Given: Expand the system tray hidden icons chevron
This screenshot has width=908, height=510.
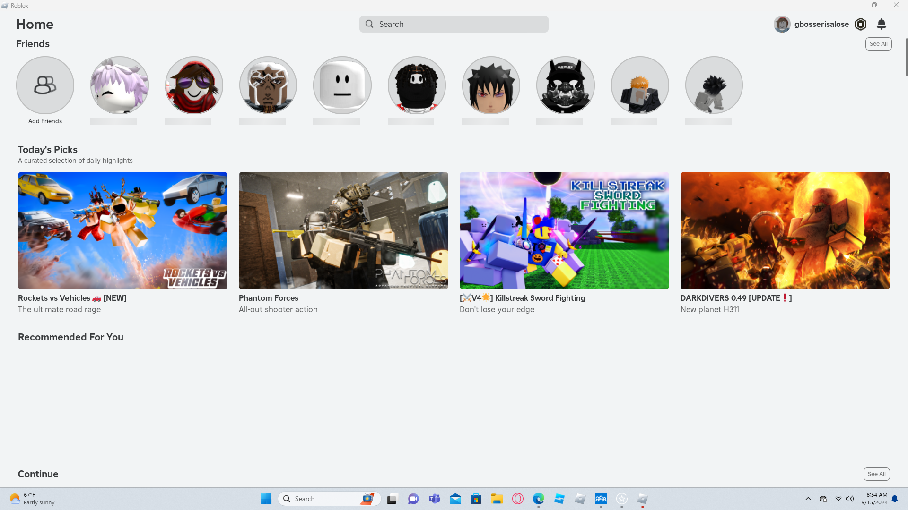Looking at the screenshot, I should click(808, 499).
